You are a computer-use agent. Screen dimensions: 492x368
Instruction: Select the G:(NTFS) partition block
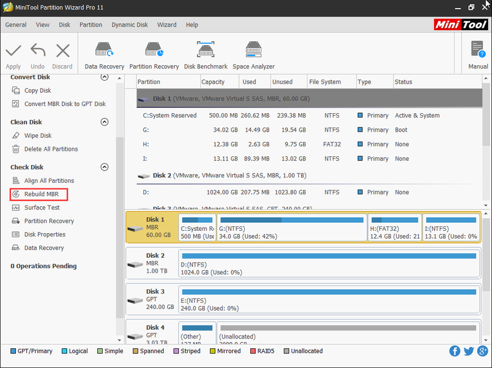[292, 227]
